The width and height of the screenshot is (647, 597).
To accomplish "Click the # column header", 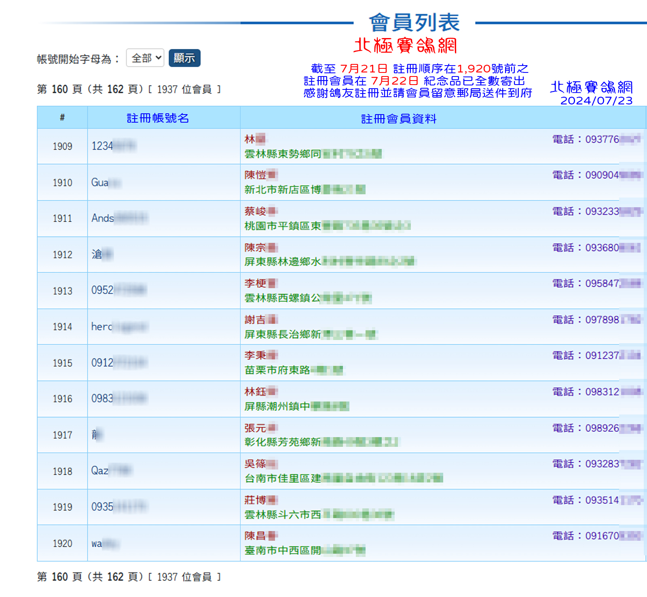I will (x=62, y=118).
